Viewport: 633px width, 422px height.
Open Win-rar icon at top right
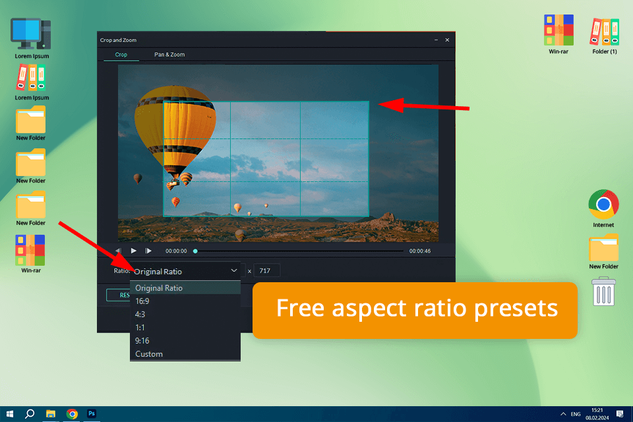pos(558,34)
